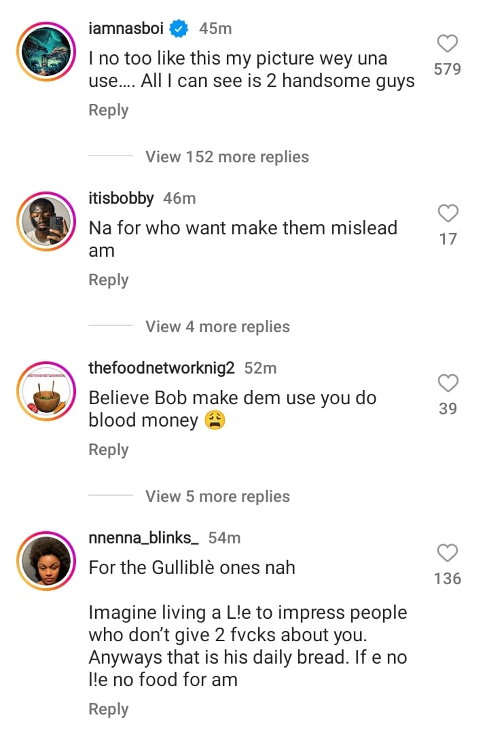
Task: Expand View 4 more replies
Action: click(217, 327)
